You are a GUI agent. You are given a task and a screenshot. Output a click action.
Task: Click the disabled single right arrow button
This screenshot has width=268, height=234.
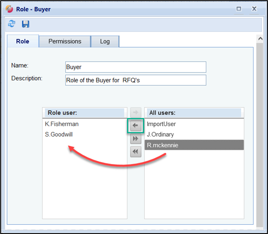(135, 113)
